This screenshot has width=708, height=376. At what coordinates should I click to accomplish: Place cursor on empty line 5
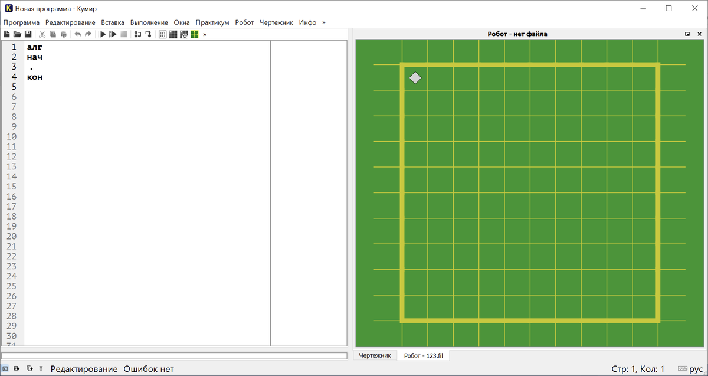[147, 87]
